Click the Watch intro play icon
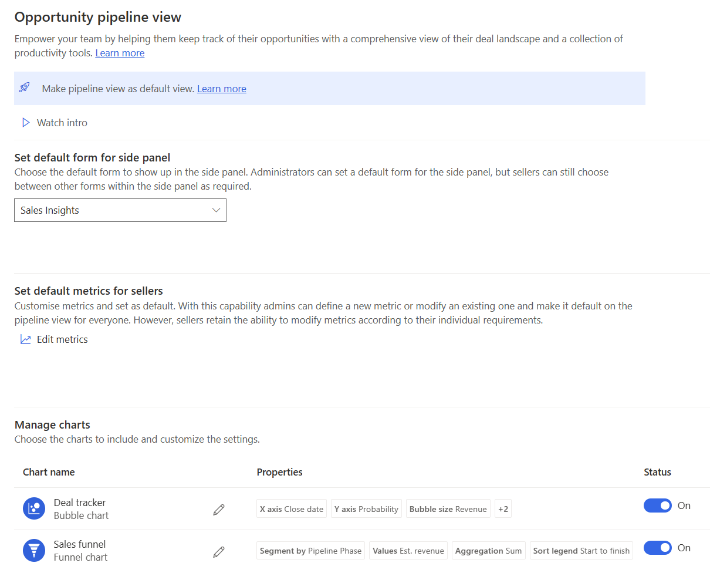Screen dimensions: 710x573 26,123
